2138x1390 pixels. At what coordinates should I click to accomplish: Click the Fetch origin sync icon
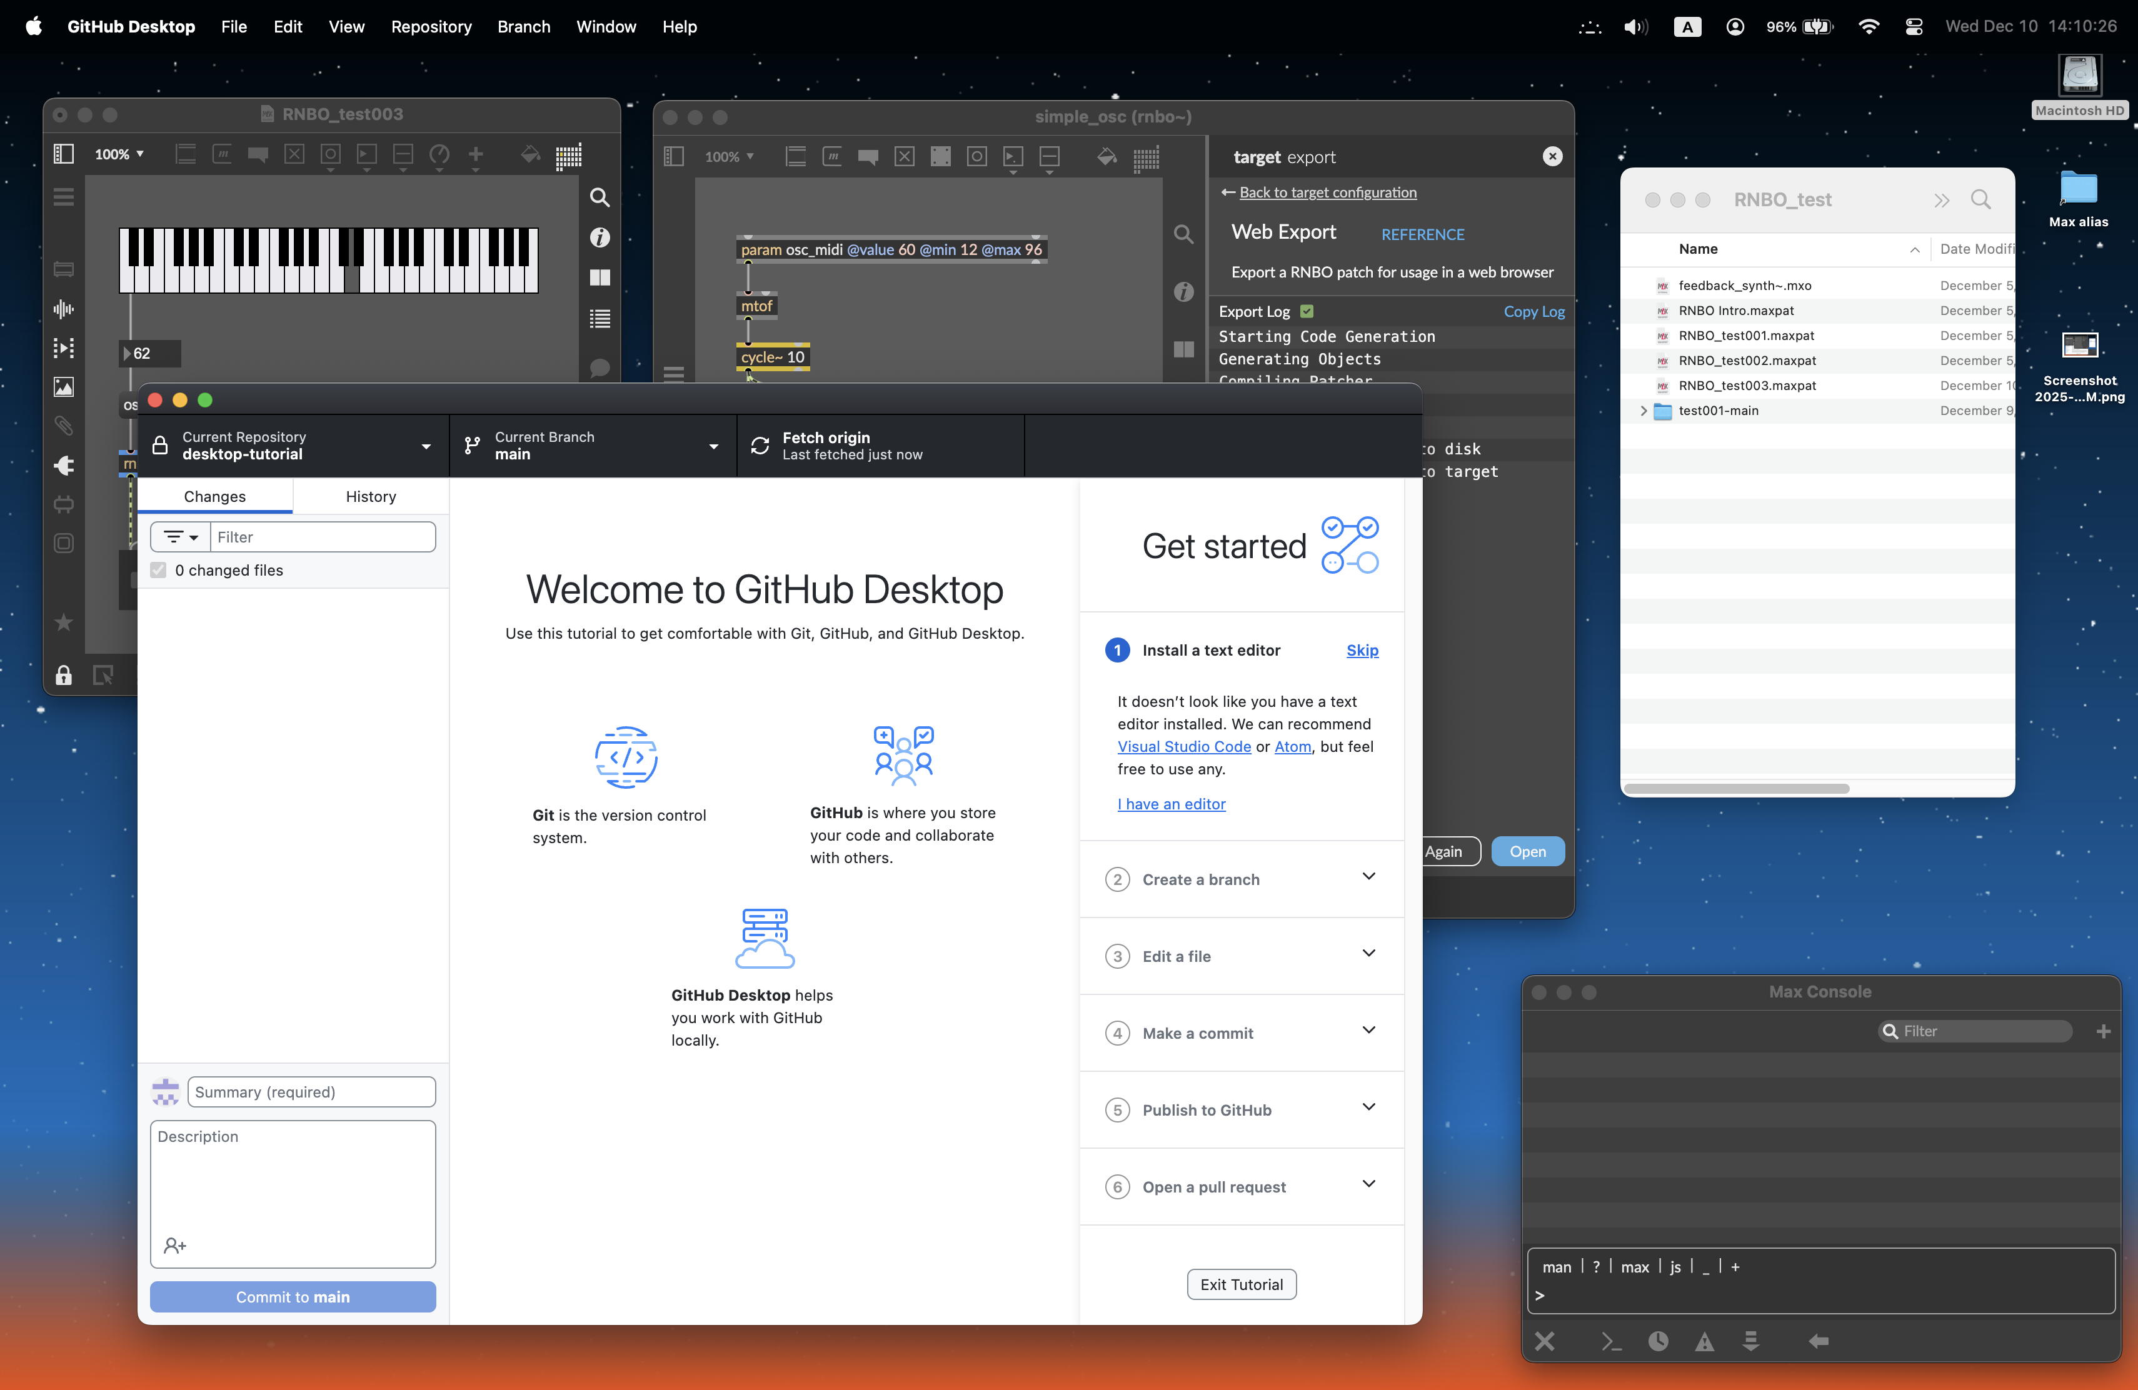point(760,446)
